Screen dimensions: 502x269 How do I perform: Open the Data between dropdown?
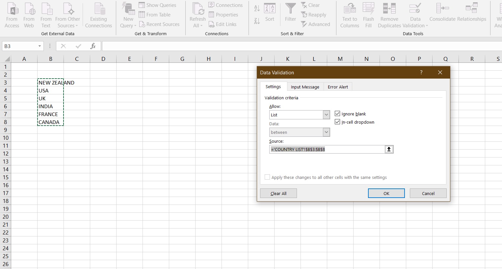[326, 132]
